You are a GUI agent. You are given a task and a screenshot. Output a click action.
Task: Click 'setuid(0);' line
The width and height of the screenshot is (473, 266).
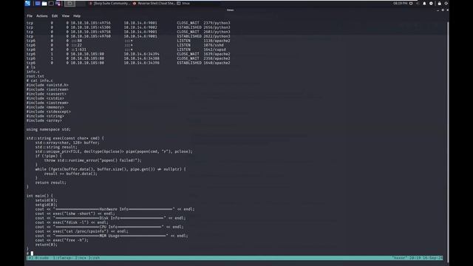click(46, 200)
